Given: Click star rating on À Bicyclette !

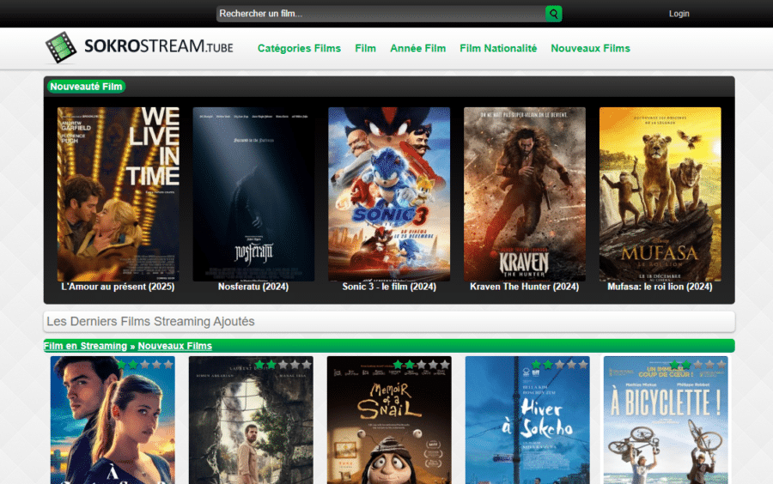Looking at the screenshot, I should pyautogui.click(x=697, y=365).
